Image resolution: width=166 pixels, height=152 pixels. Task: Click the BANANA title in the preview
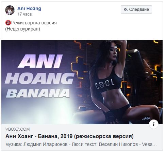(38, 93)
